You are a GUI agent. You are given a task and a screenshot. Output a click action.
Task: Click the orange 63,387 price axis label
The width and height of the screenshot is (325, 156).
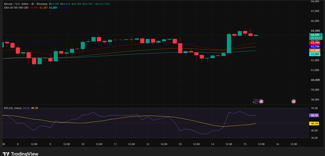(315, 51)
